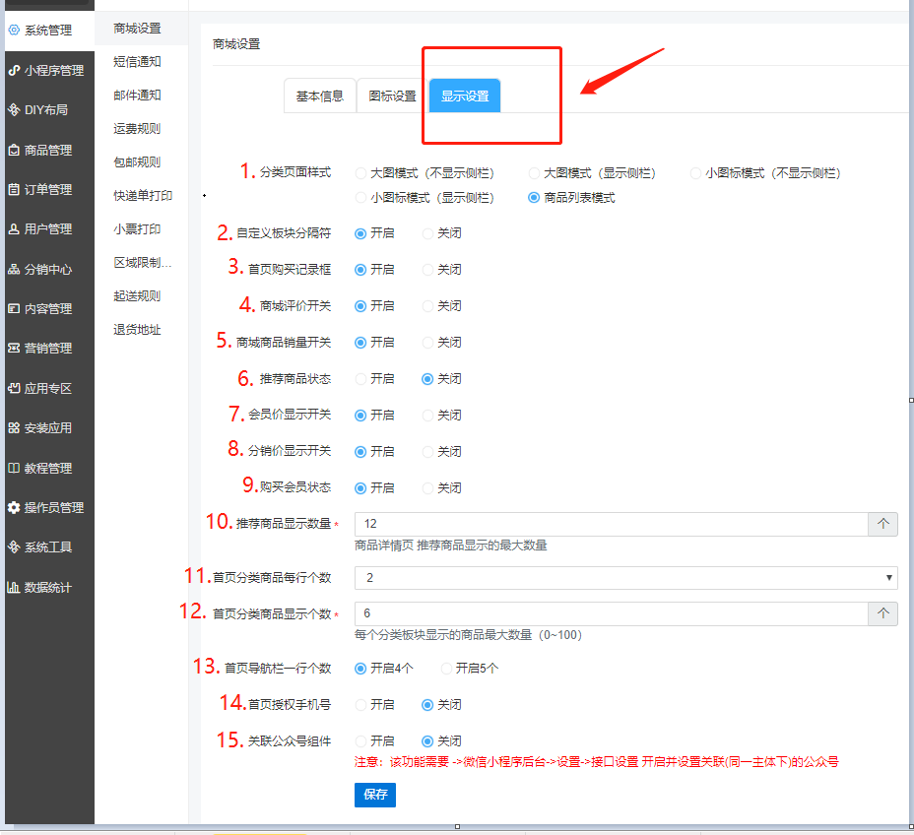Click the 操作员管理 gear icon

click(x=14, y=508)
